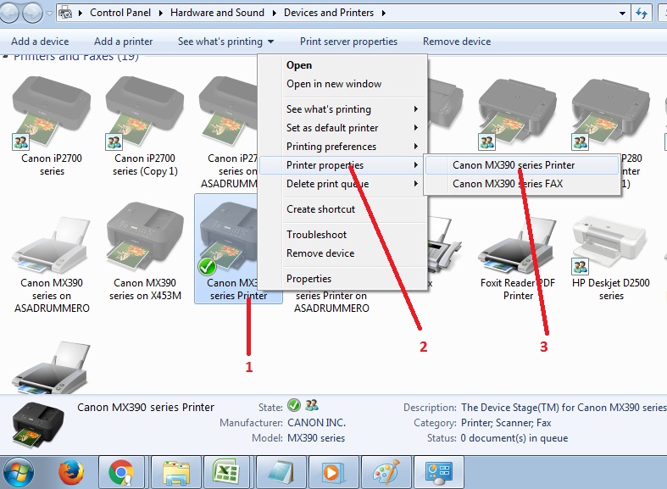Select Canon MX390 series Printer submenu entry

coord(522,165)
